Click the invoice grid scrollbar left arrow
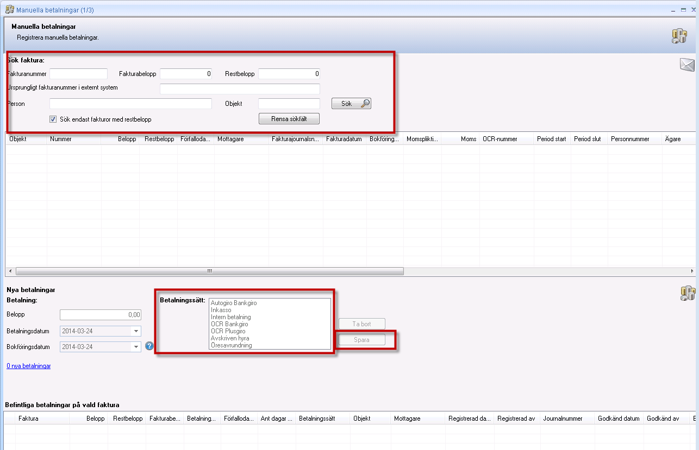The width and height of the screenshot is (699, 450). [9, 271]
